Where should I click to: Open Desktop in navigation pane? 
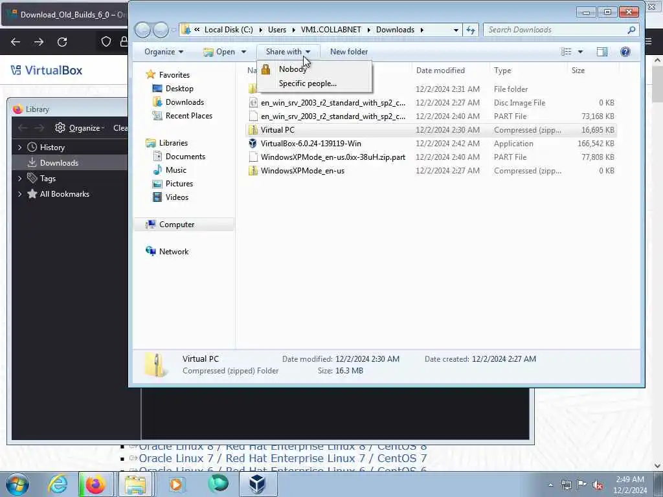[x=179, y=88]
